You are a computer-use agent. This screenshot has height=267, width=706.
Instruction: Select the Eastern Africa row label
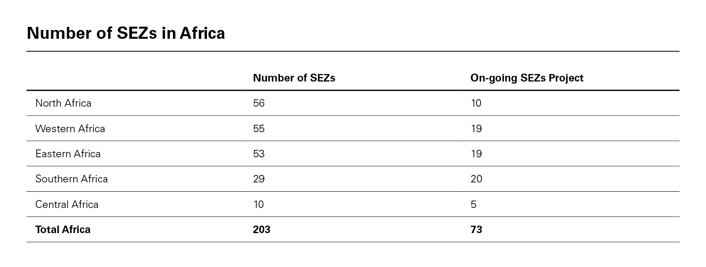click(x=68, y=154)
